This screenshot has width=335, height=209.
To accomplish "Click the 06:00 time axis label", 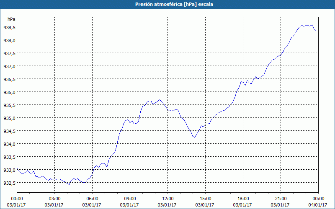I will [92, 199].
